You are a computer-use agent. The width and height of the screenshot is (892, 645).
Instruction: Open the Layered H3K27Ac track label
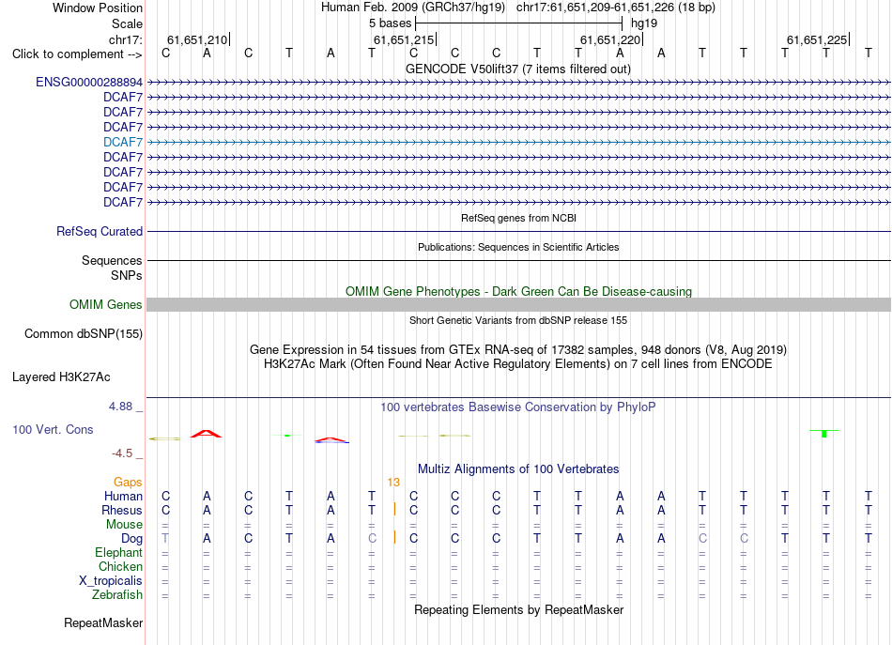(61, 377)
